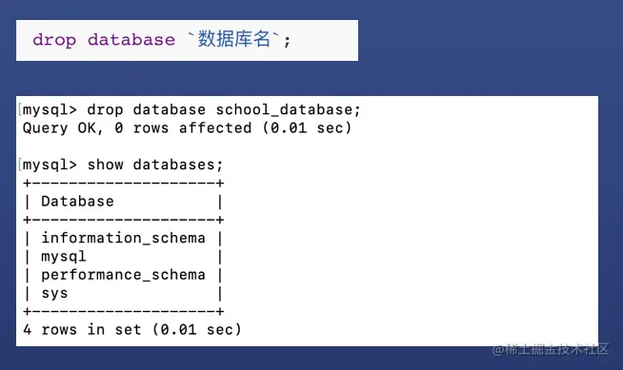Click the 稀土掘金技术社区 watermark
623x370 pixels.
[x=551, y=349]
